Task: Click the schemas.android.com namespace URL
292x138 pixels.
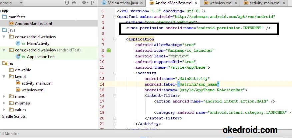Action: tap(224, 17)
